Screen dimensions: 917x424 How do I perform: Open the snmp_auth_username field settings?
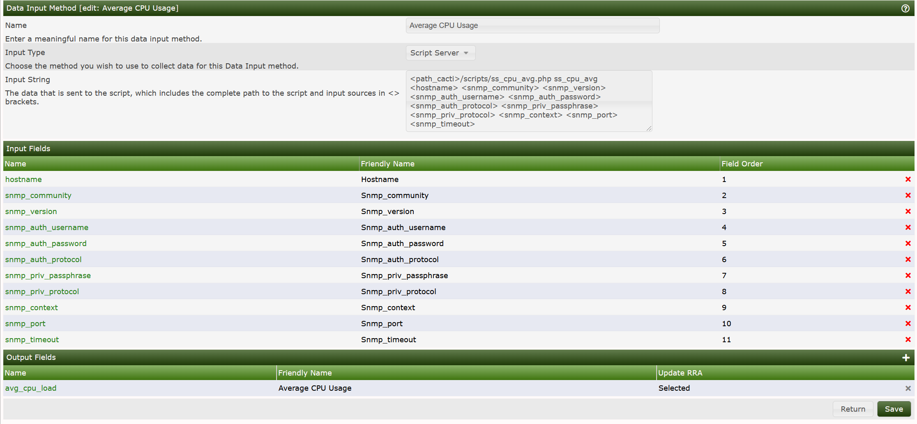pyautogui.click(x=47, y=227)
